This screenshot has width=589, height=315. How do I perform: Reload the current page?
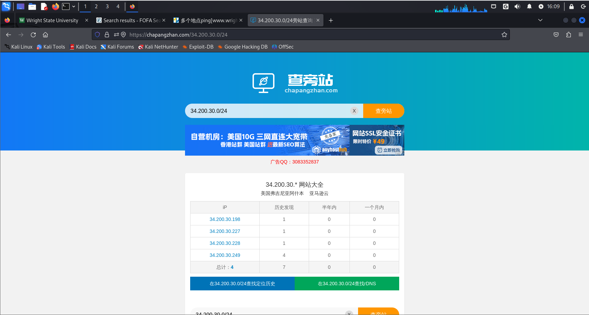coord(33,35)
